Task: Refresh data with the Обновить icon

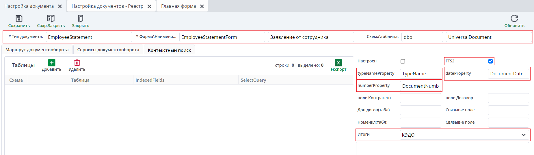Action: pos(514,19)
